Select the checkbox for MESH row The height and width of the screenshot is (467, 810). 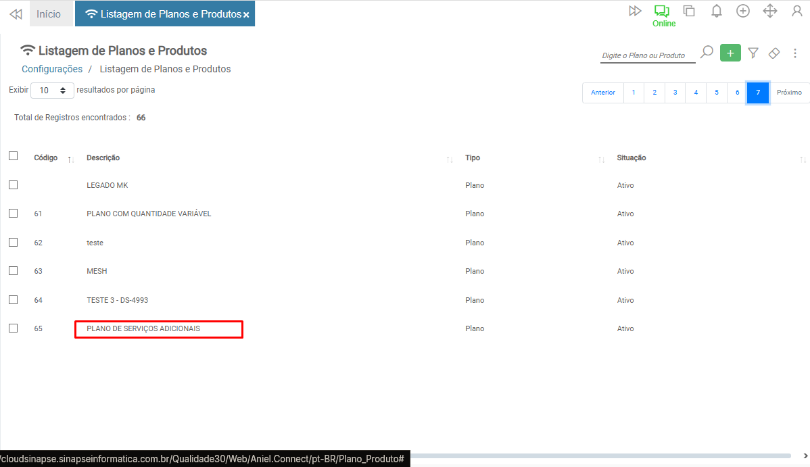13,270
